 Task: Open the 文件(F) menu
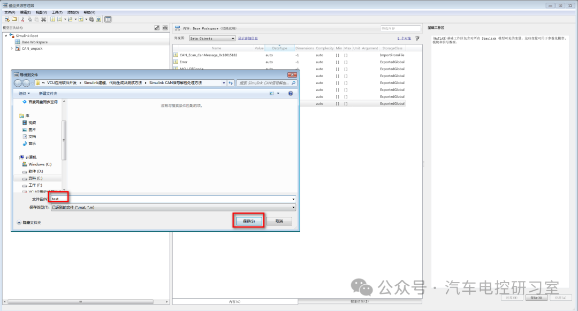click(10, 12)
